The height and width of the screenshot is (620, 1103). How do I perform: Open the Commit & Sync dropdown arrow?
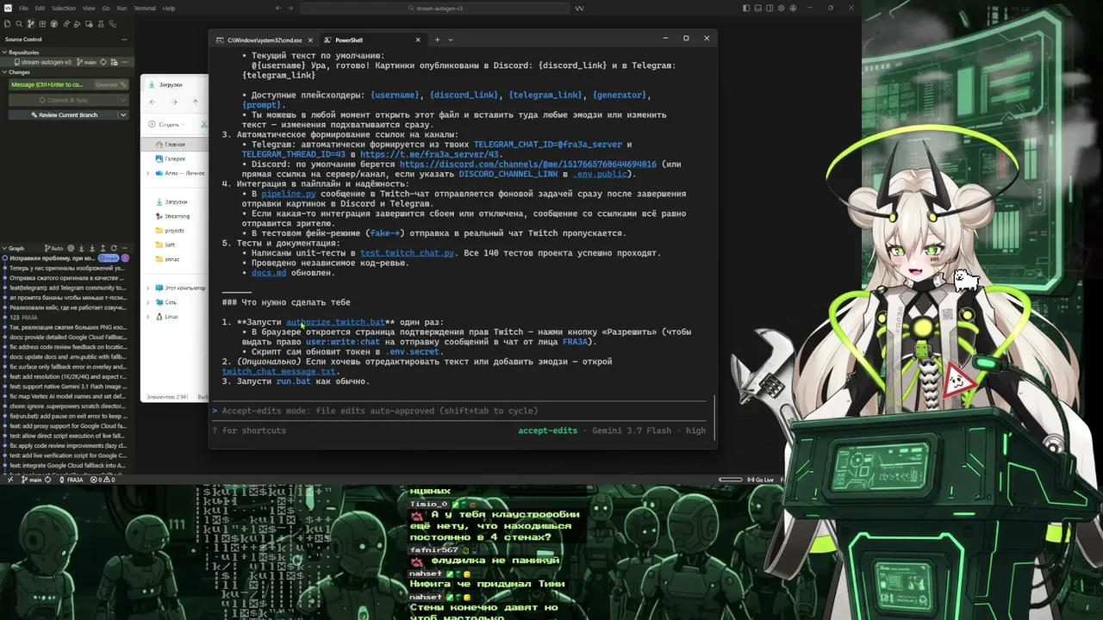123,100
